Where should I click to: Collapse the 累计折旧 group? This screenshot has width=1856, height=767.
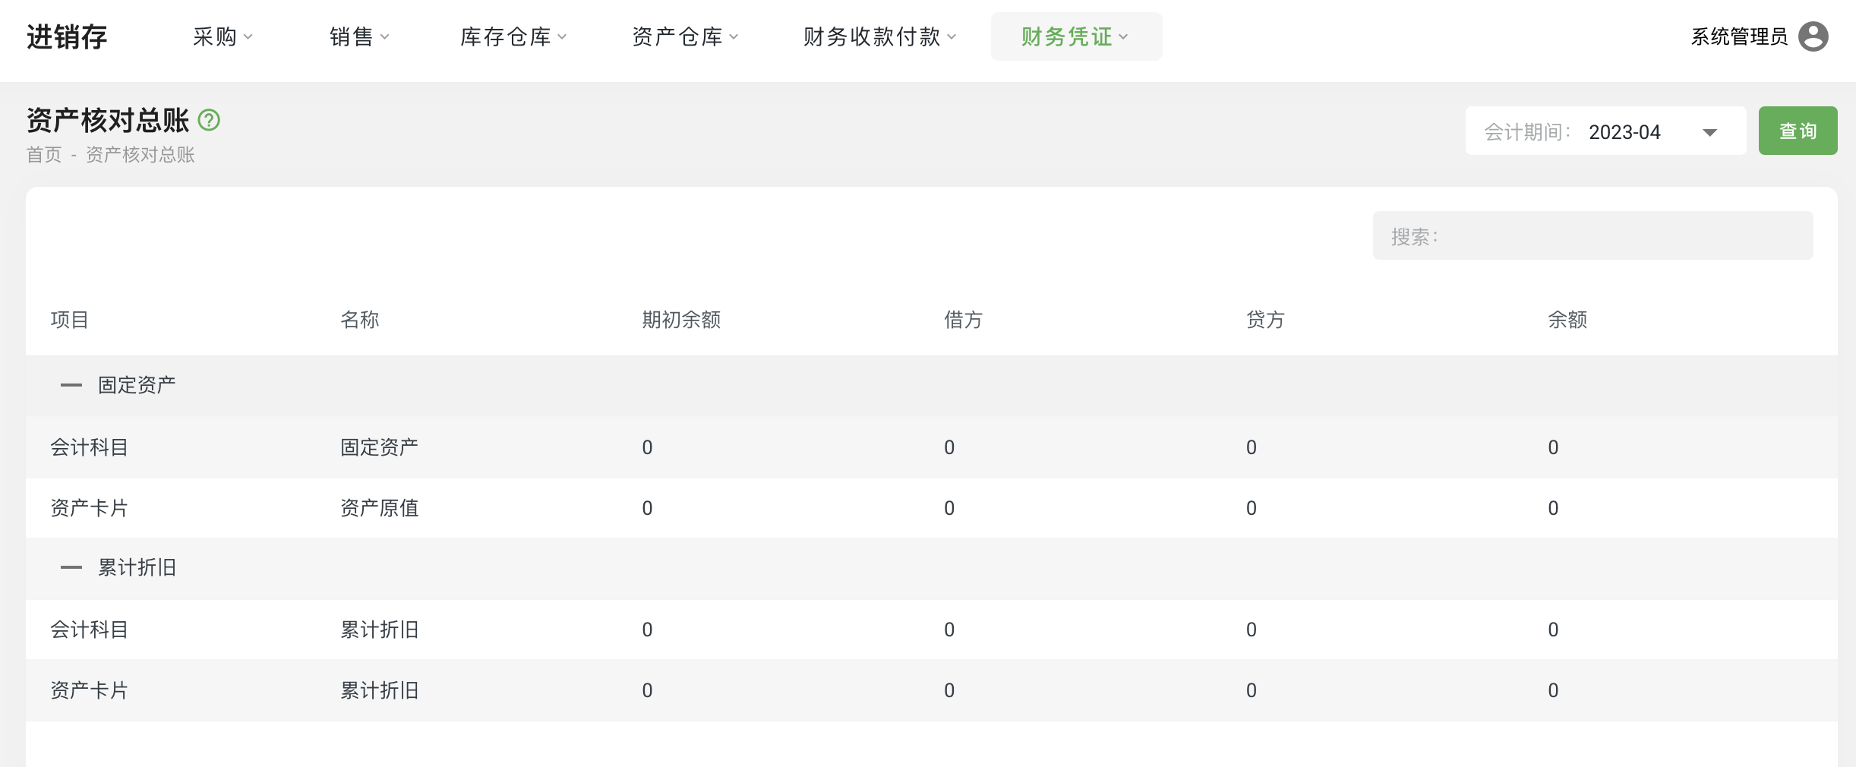(x=71, y=568)
